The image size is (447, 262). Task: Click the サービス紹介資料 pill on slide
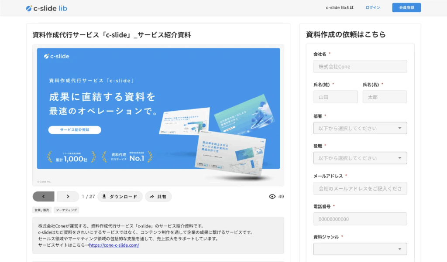pos(75,130)
